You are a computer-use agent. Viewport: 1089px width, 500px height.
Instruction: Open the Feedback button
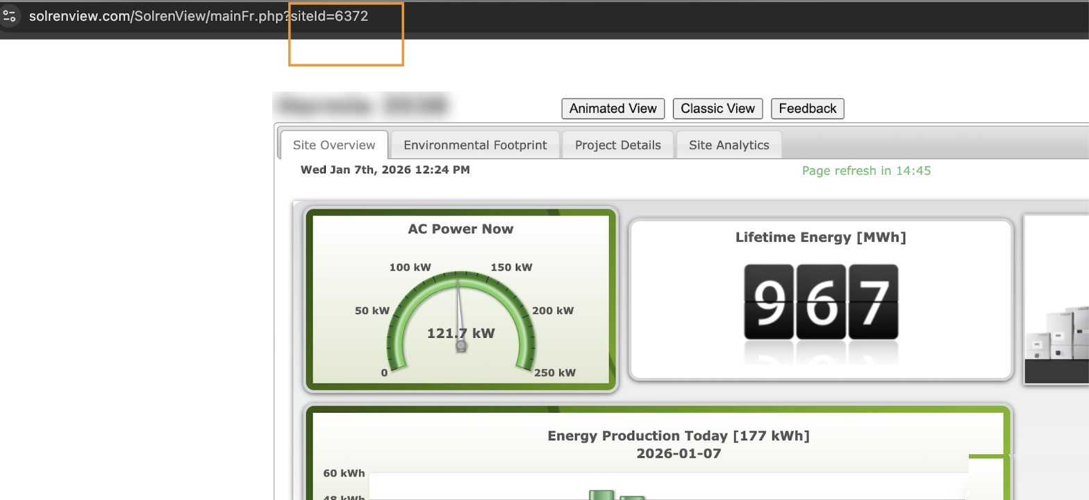(x=808, y=109)
